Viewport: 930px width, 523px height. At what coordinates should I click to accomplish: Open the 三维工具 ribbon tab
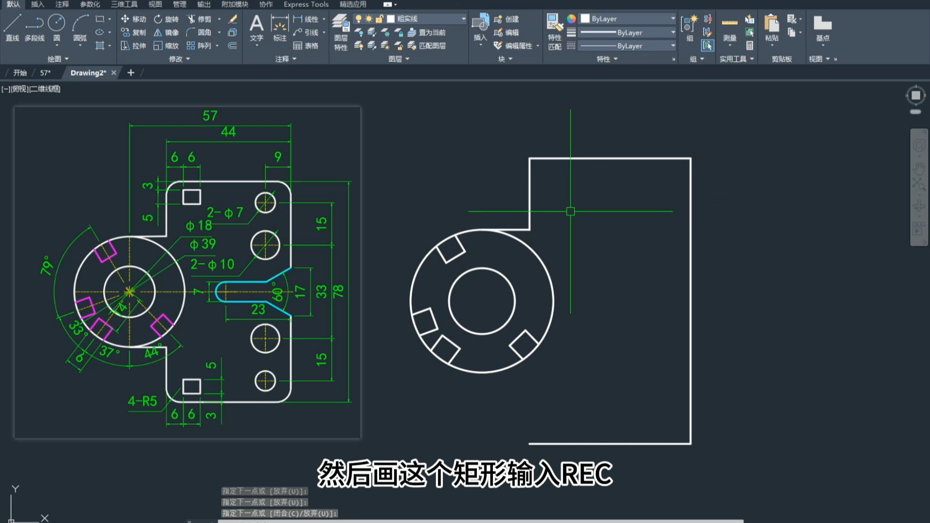point(124,4)
